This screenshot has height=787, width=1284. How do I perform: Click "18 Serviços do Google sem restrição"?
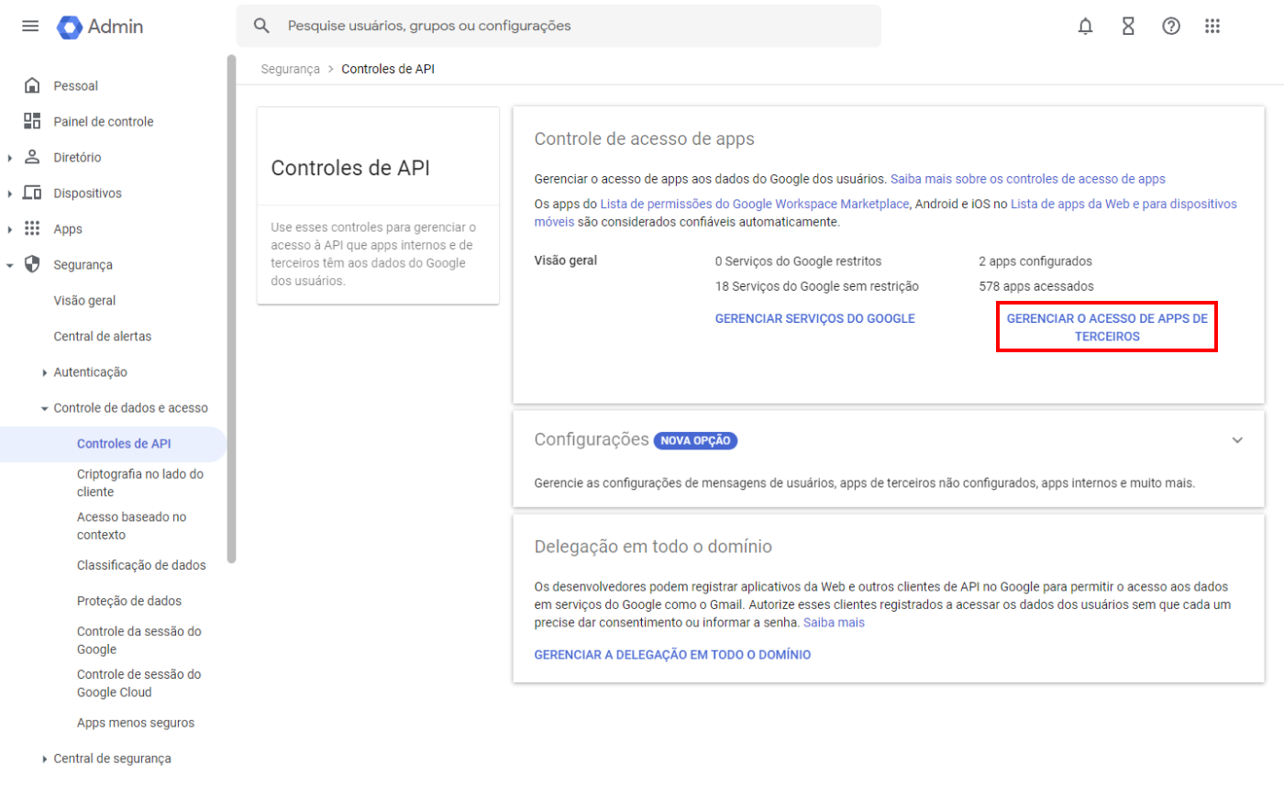point(816,286)
